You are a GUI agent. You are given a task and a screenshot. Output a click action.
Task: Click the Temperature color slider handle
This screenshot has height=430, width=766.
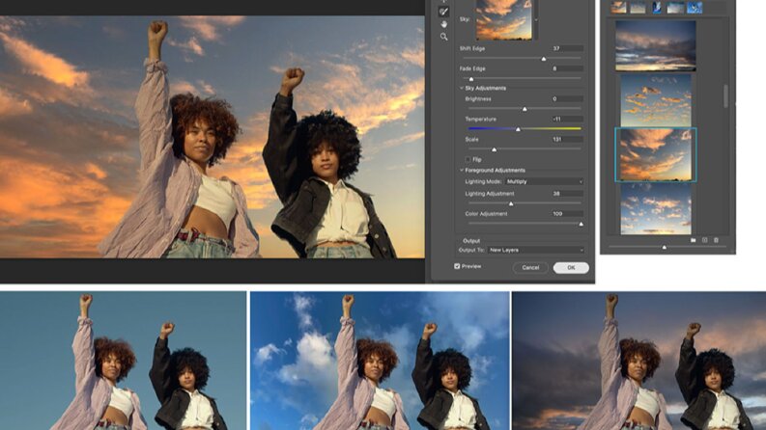pos(518,129)
